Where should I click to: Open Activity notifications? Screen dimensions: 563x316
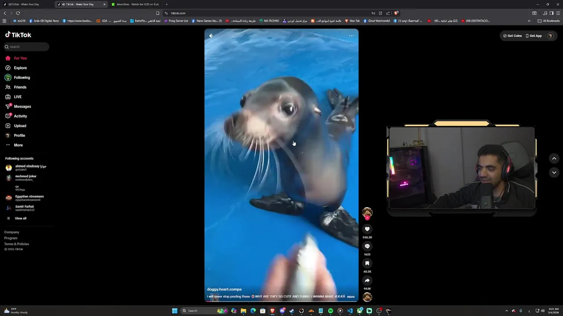(16, 116)
